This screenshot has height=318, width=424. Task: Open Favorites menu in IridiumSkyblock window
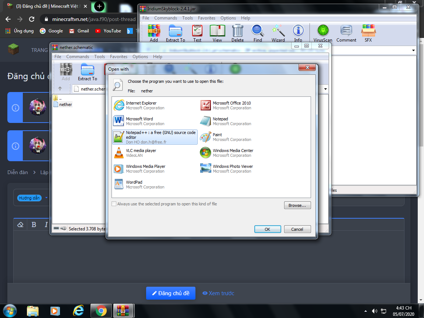[x=206, y=18]
